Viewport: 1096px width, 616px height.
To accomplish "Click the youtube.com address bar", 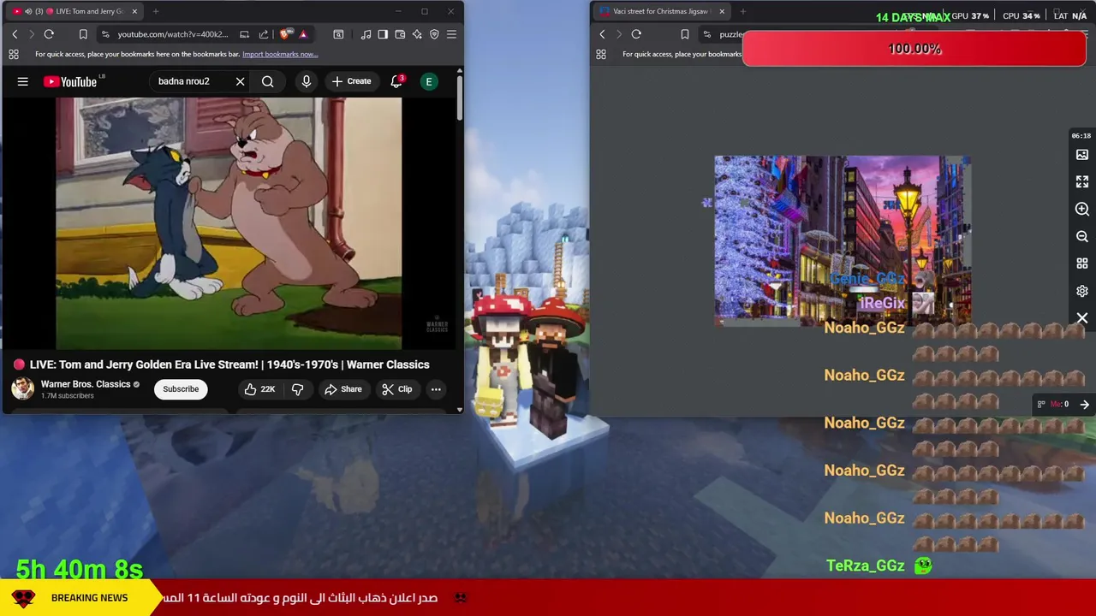I will click(x=173, y=34).
